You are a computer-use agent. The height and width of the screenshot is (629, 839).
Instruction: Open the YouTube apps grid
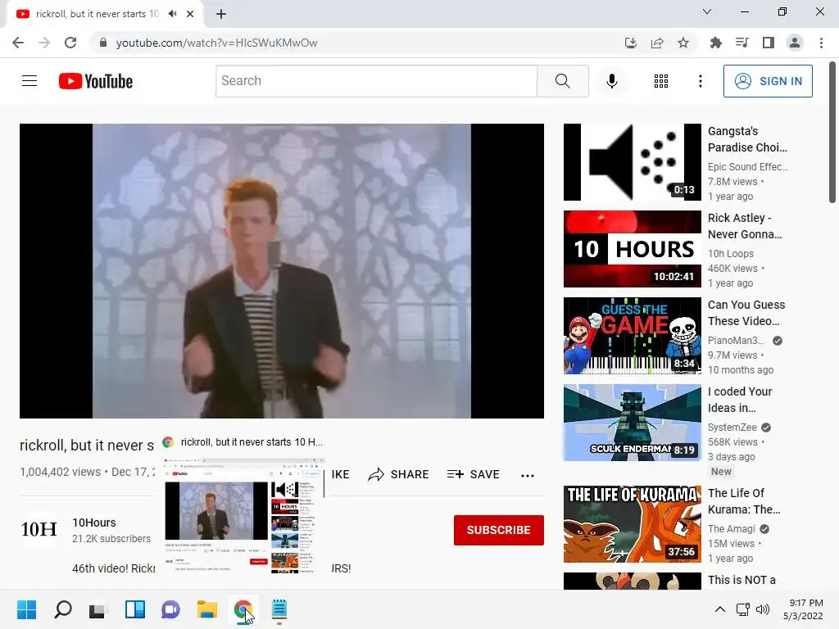661,81
